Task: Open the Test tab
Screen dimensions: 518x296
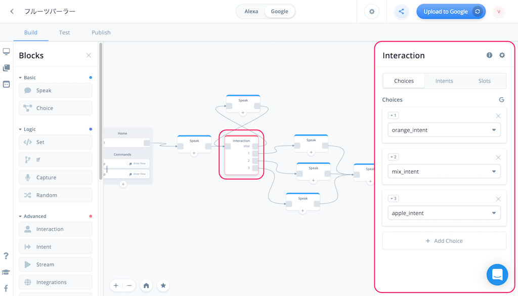Action: (x=64, y=32)
